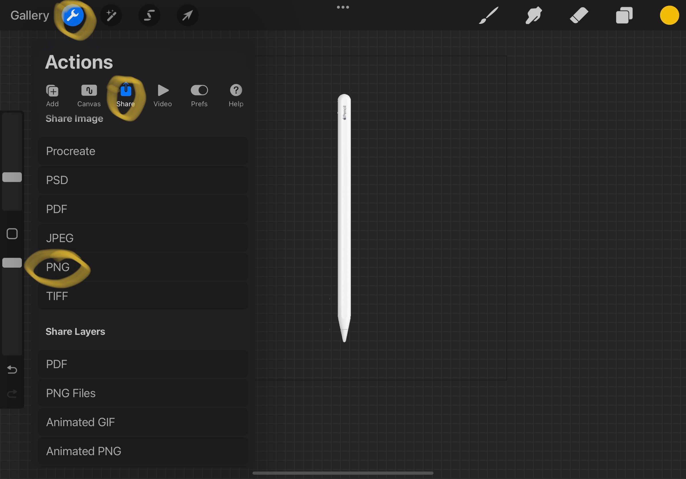Select Share menu tab
The image size is (686, 479).
(125, 94)
